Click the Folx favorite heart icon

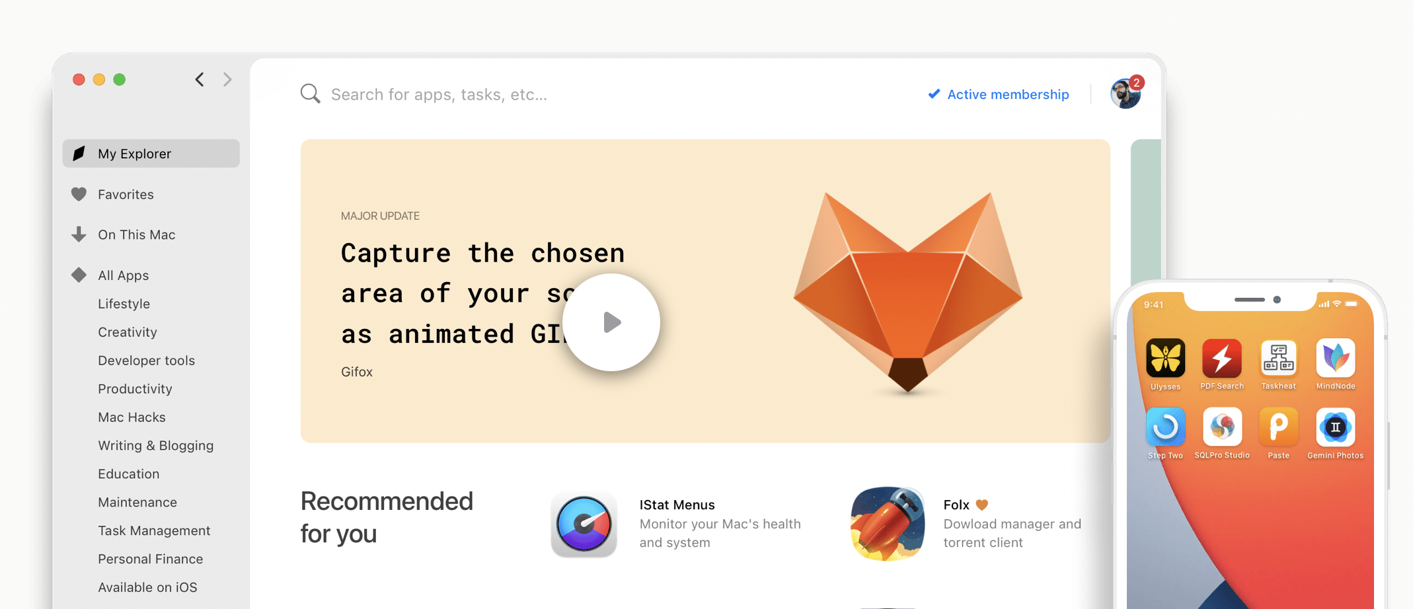(982, 505)
